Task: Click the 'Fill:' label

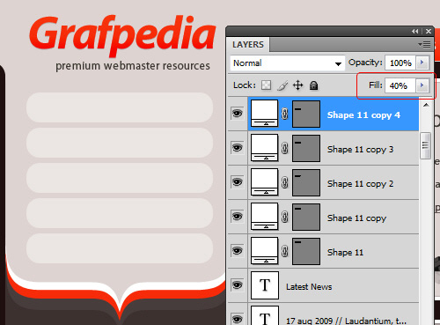Action: click(x=376, y=85)
